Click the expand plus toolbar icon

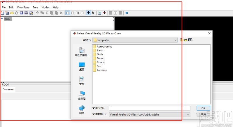pos(115,13)
